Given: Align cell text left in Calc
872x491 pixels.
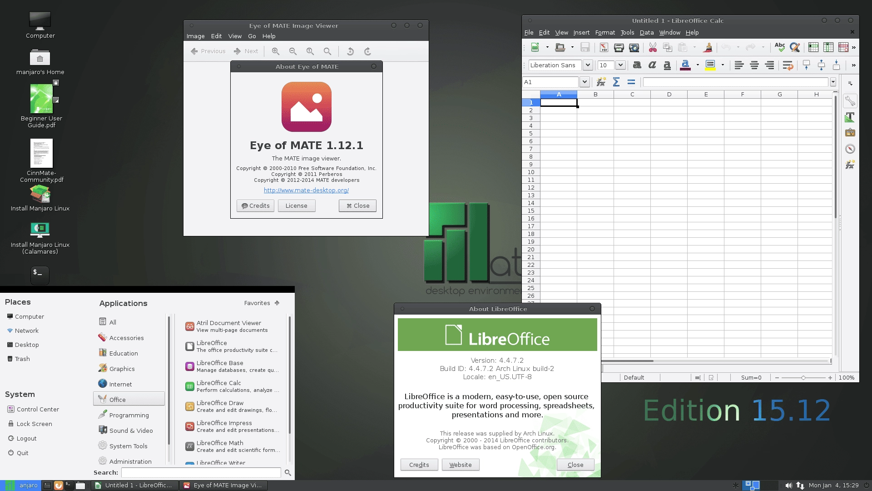Looking at the screenshot, I should tap(739, 65).
